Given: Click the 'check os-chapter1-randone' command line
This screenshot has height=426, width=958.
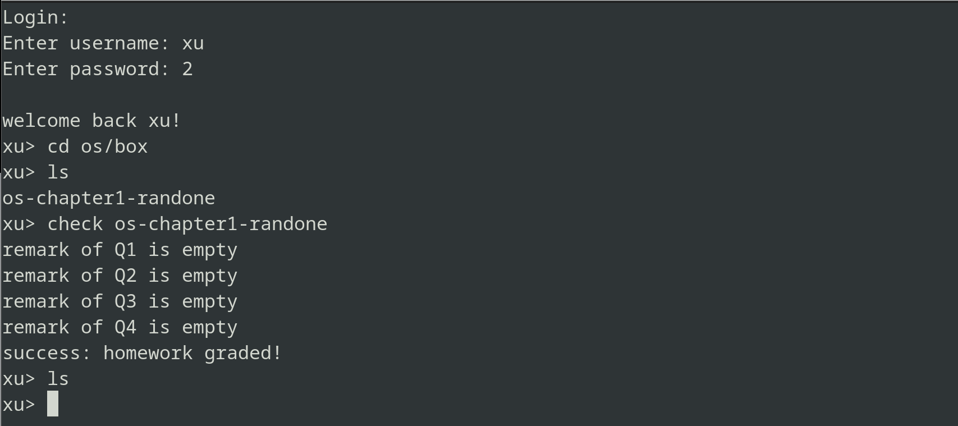Looking at the screenshot, I should click(187, 224).
